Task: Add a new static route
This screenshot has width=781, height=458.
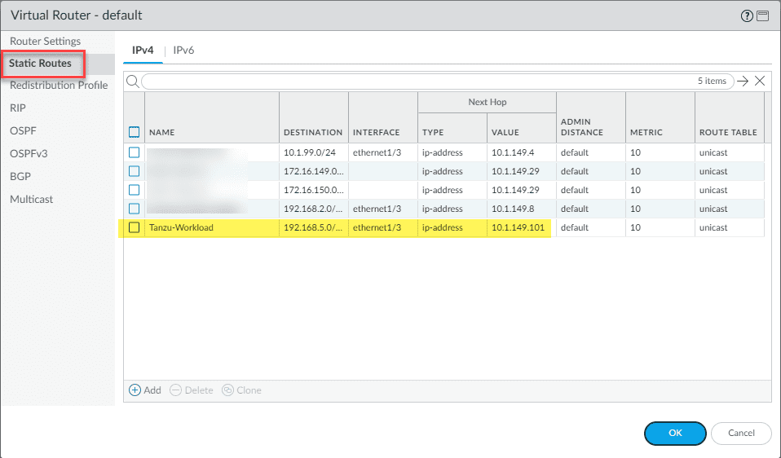Action: tap(145, 390)
